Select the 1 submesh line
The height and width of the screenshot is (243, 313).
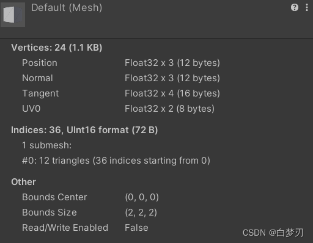pos(47,145)
